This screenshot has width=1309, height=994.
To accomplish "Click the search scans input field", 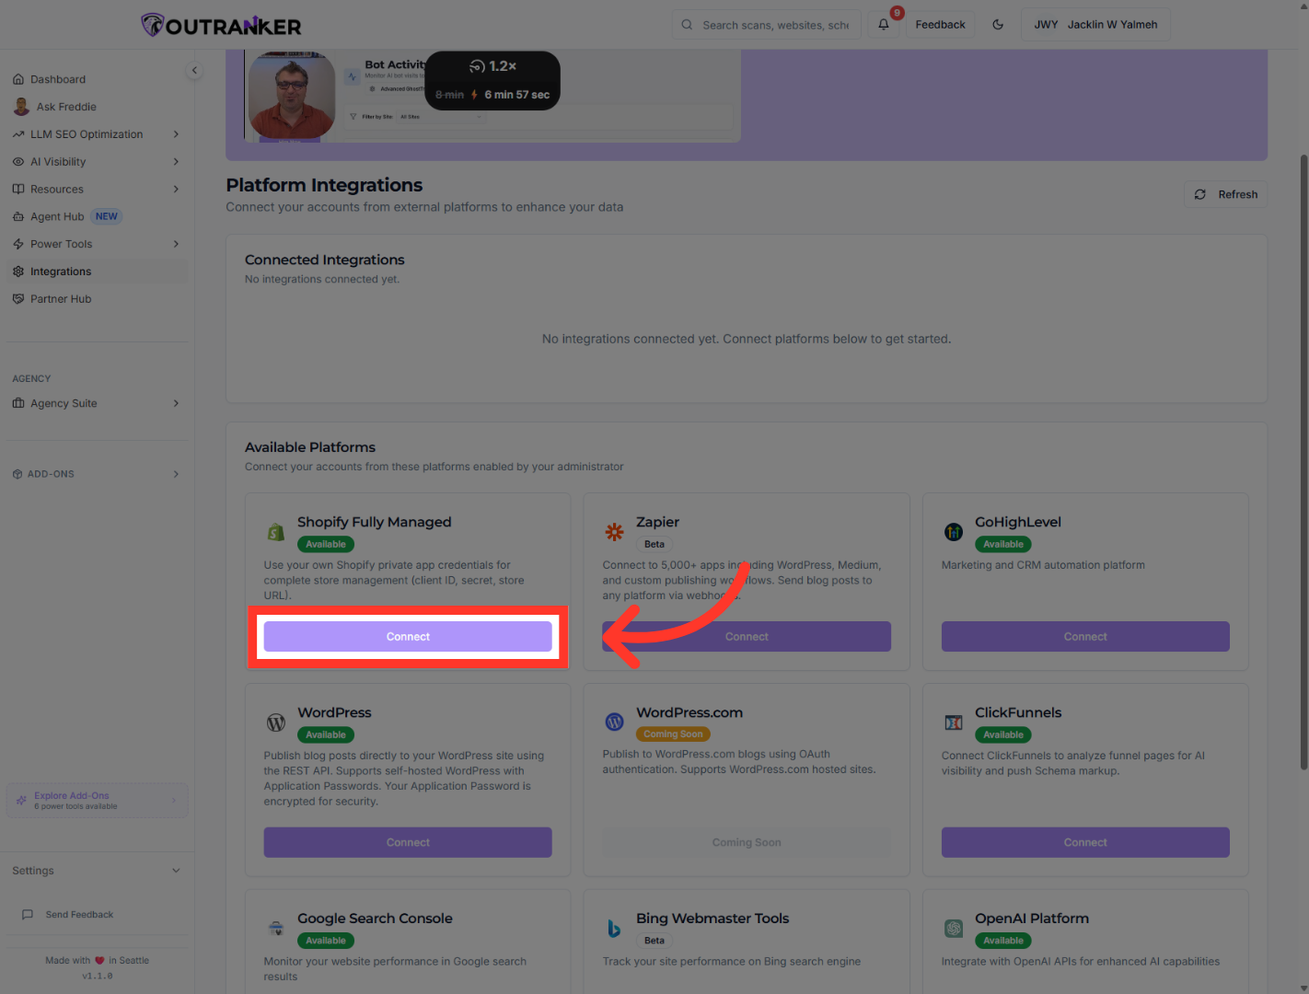I will 766,25.
